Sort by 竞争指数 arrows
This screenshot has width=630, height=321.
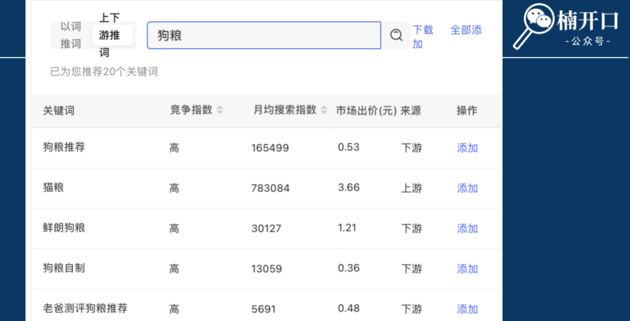tap(220, 110)
